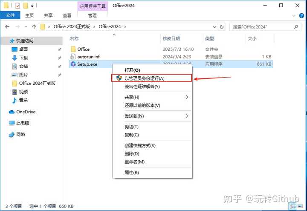Choose 属性(R) in context menu
The image size is (307, 211).
152,173
